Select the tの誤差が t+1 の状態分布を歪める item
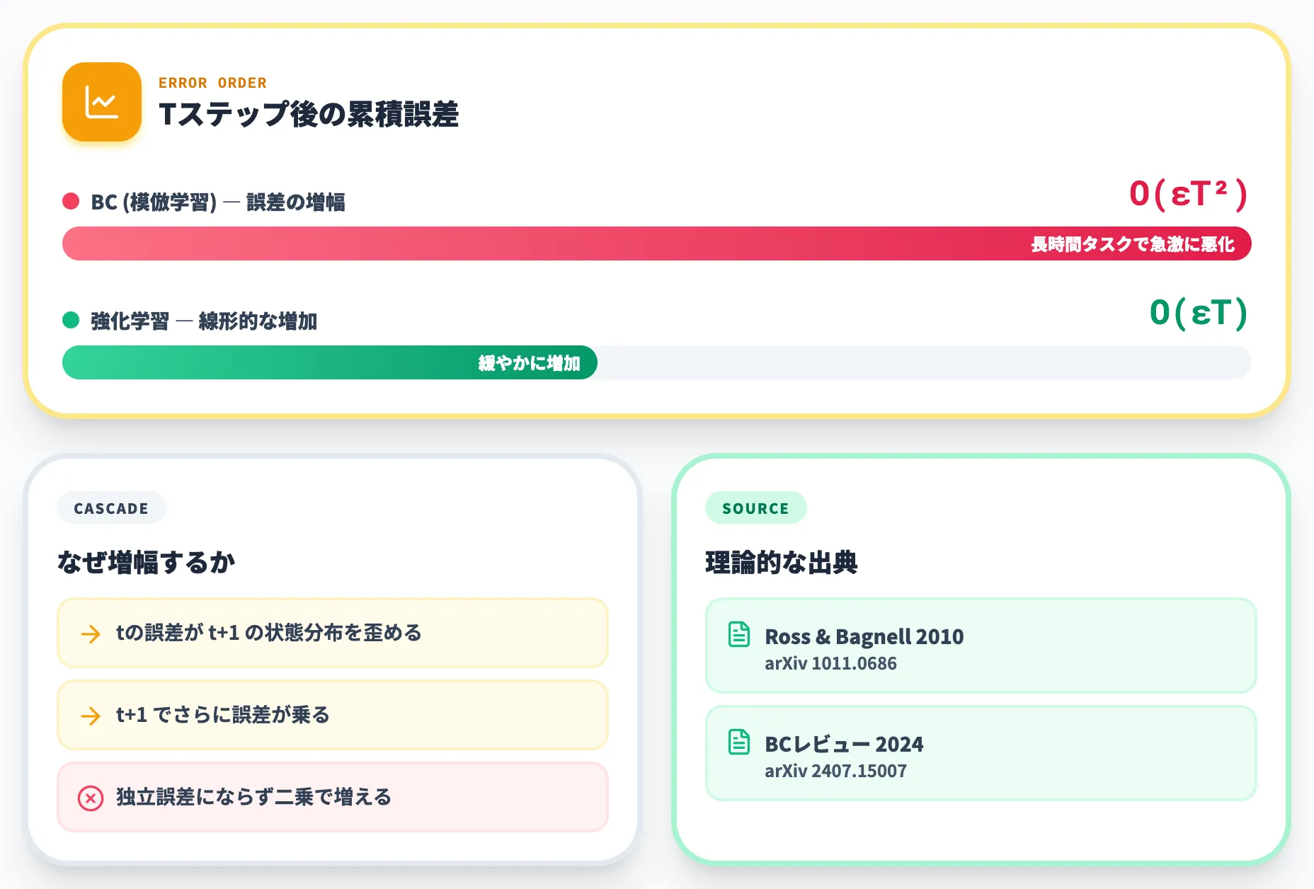 pyautogui.click(x=333, y=633)
